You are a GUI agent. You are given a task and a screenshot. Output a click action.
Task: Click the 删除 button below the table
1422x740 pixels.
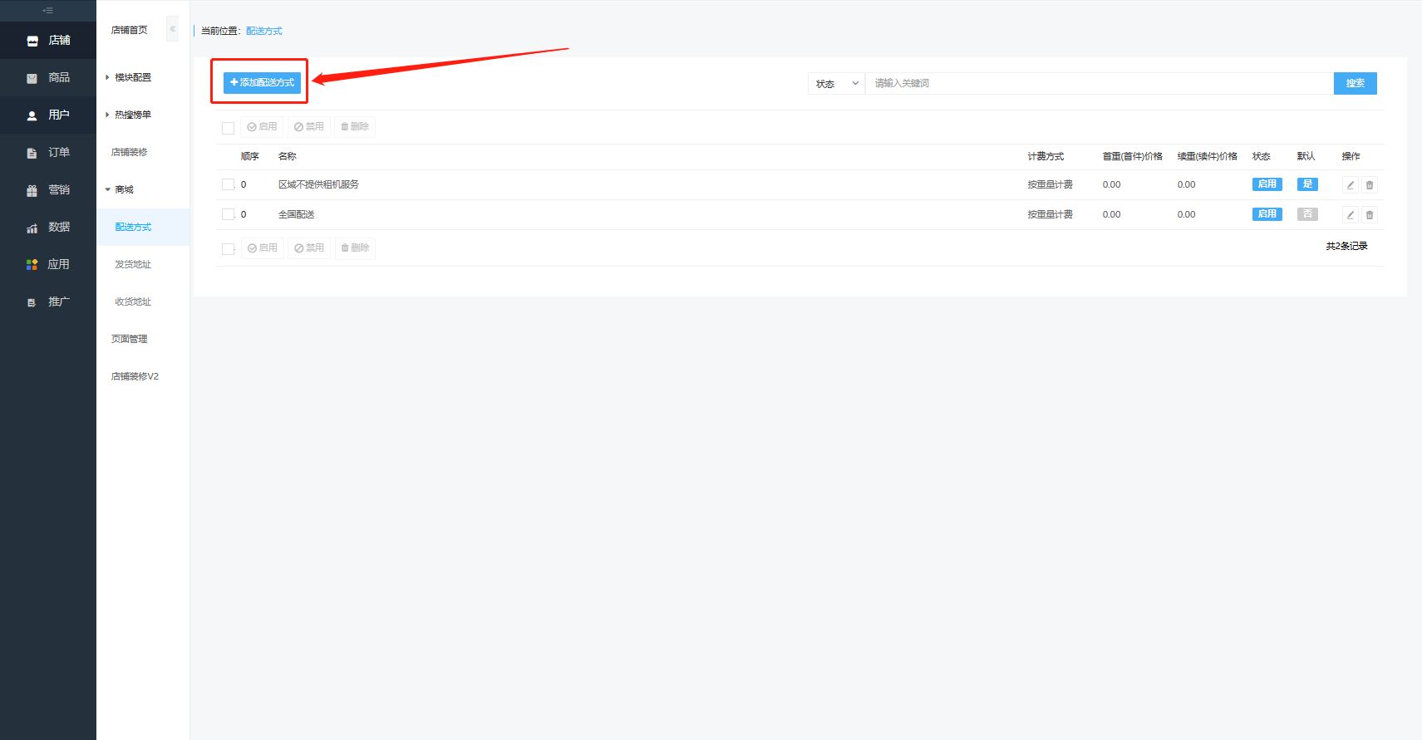[355, 248]
